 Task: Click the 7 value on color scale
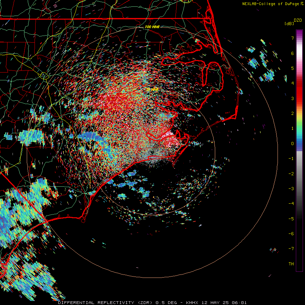coord(292,38)
